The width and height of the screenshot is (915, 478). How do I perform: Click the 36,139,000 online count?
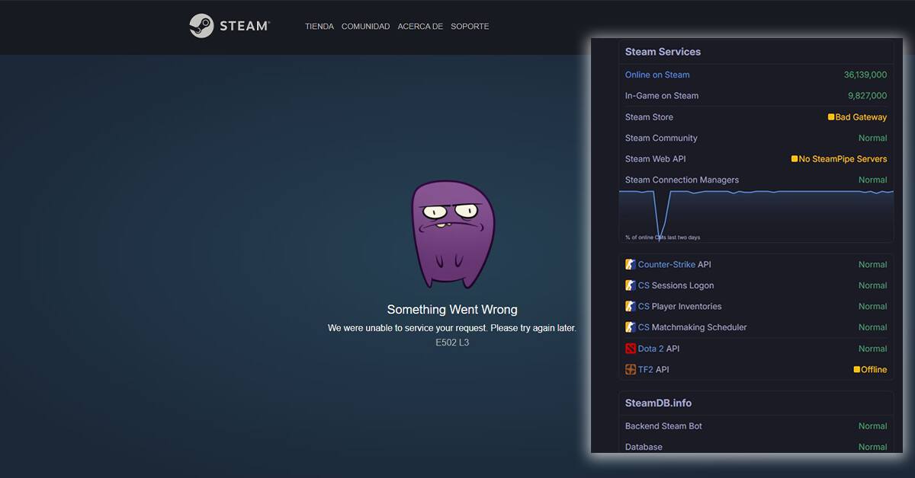pos(865,75)
